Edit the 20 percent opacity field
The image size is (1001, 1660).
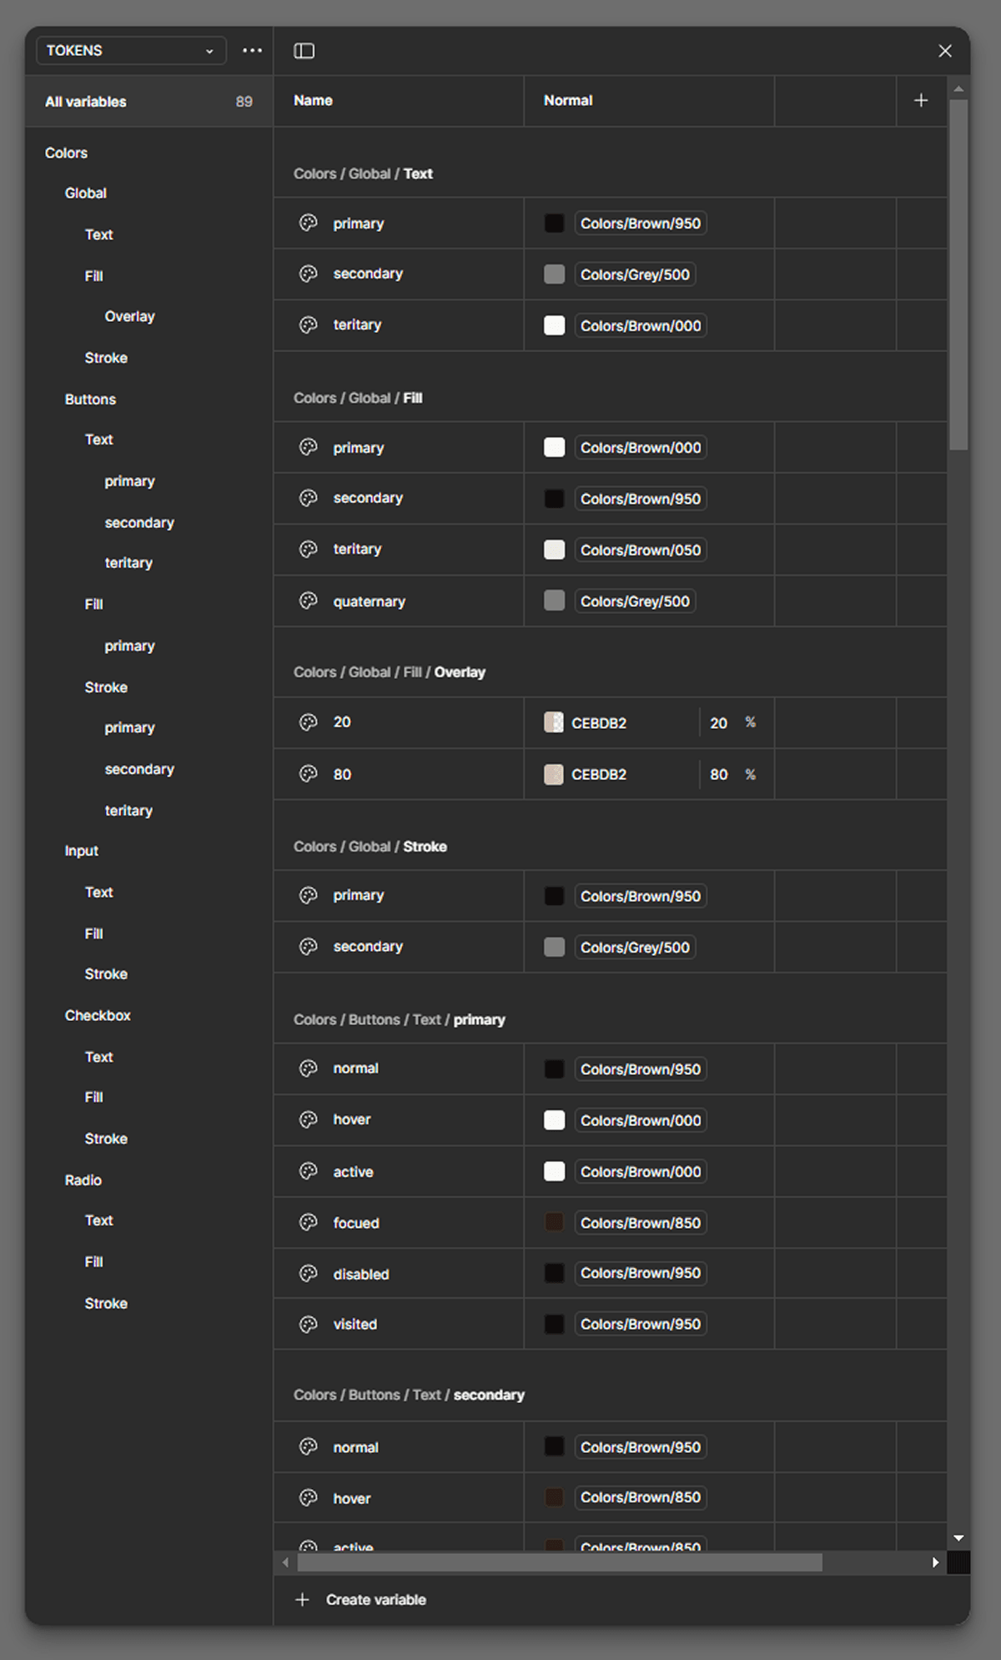pyautogui.click(x=719, y=722)
